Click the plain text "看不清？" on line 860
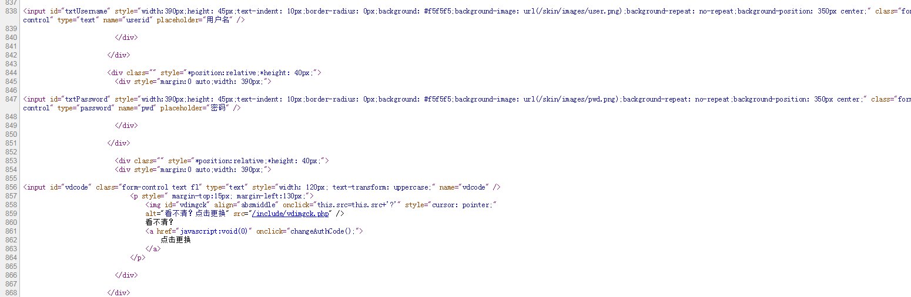This screenshot has height=297, width=911. (160, 222)
